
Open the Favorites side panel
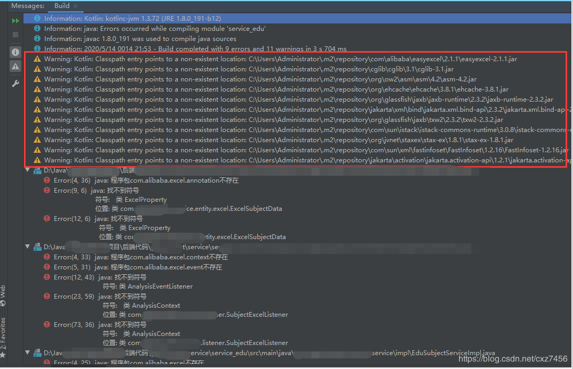(x=3, y=337)
